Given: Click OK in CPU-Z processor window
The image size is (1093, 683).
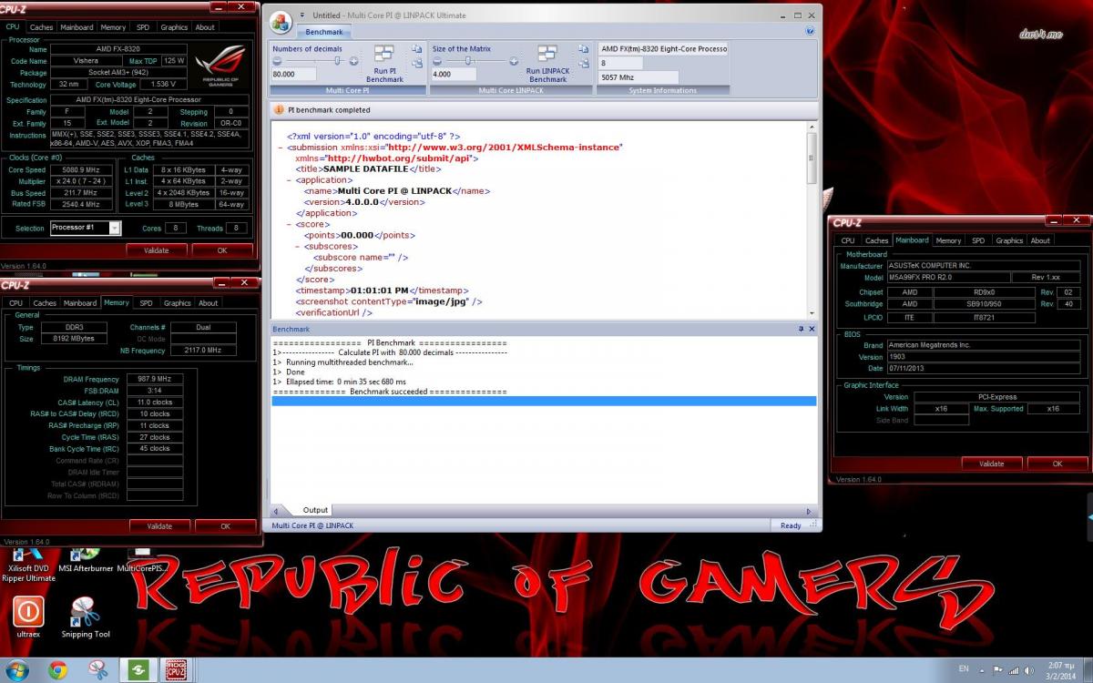Looking at the screenshot, I should tap(222, 250).
